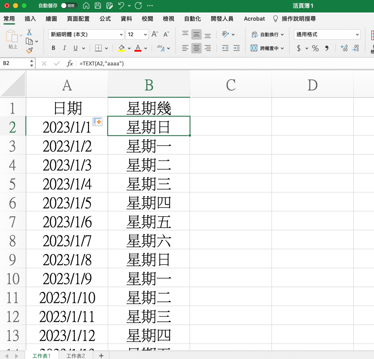
Task: Click the Comma Style icon
Action: 327,48
